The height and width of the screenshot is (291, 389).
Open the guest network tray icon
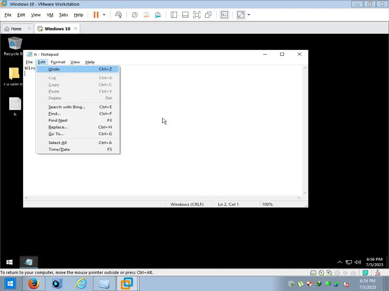349,262
